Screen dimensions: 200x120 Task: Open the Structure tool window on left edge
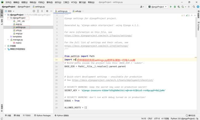point(2,22)
